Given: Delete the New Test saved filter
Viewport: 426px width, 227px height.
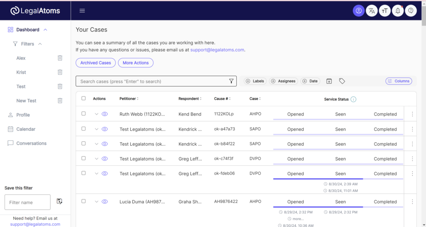Looking at the screenshot, I should (60, 101).
